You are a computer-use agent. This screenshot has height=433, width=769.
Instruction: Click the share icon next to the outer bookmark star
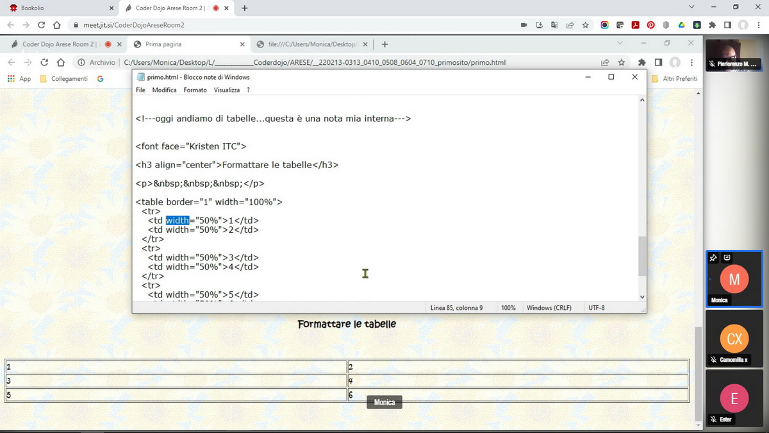click(570, 25)
